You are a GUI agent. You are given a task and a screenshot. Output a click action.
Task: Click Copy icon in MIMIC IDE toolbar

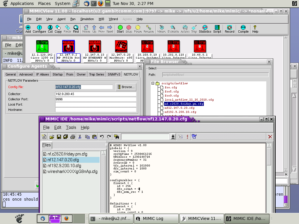[87, 136]
